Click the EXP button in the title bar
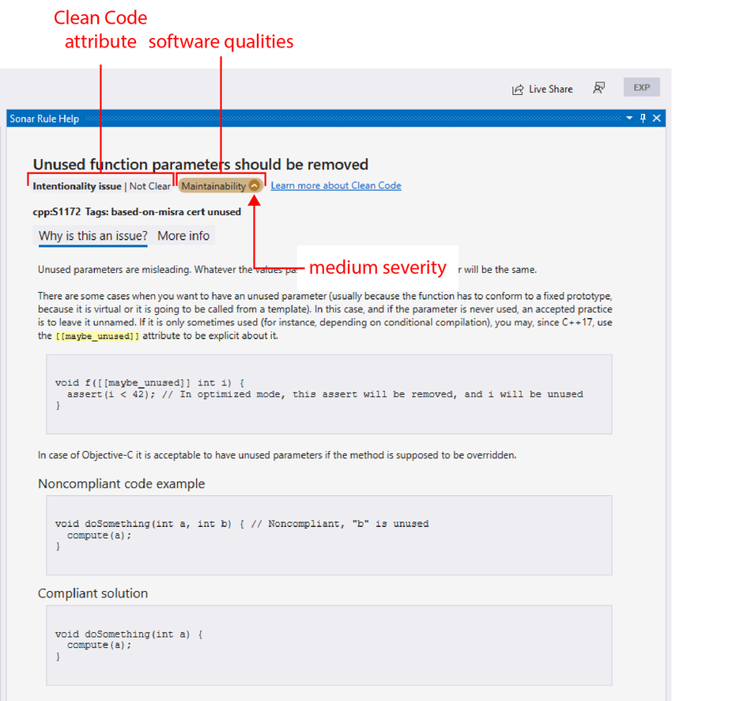Image resolution: width=736 pixels, height=701 pixels. point(641,87)
